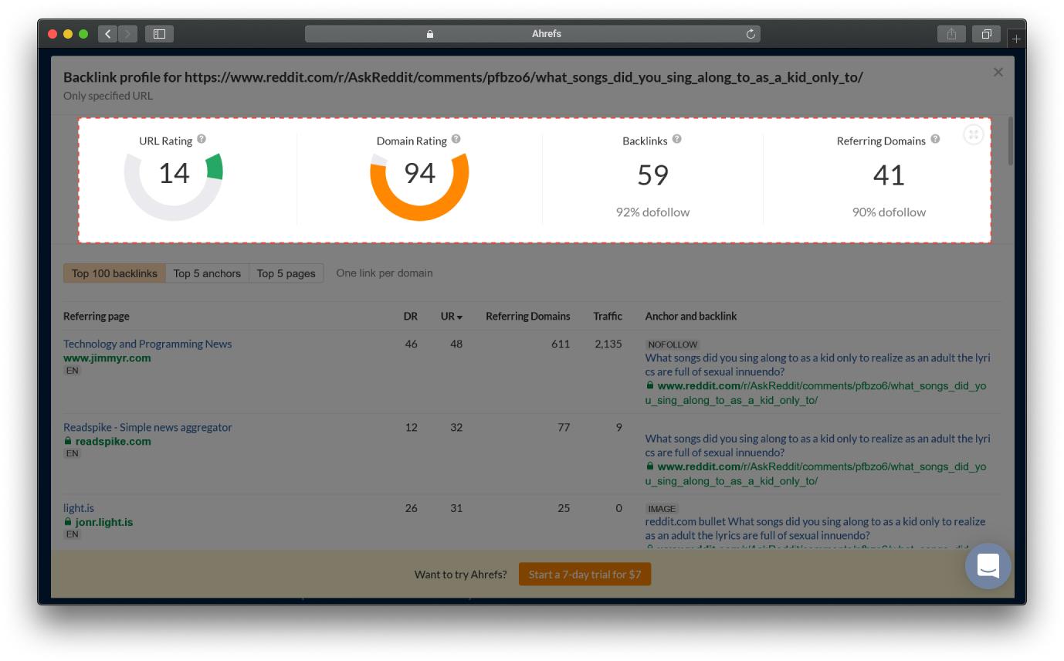Show all Safari tabs overview
1064x661 pixels.
(986, 34)
